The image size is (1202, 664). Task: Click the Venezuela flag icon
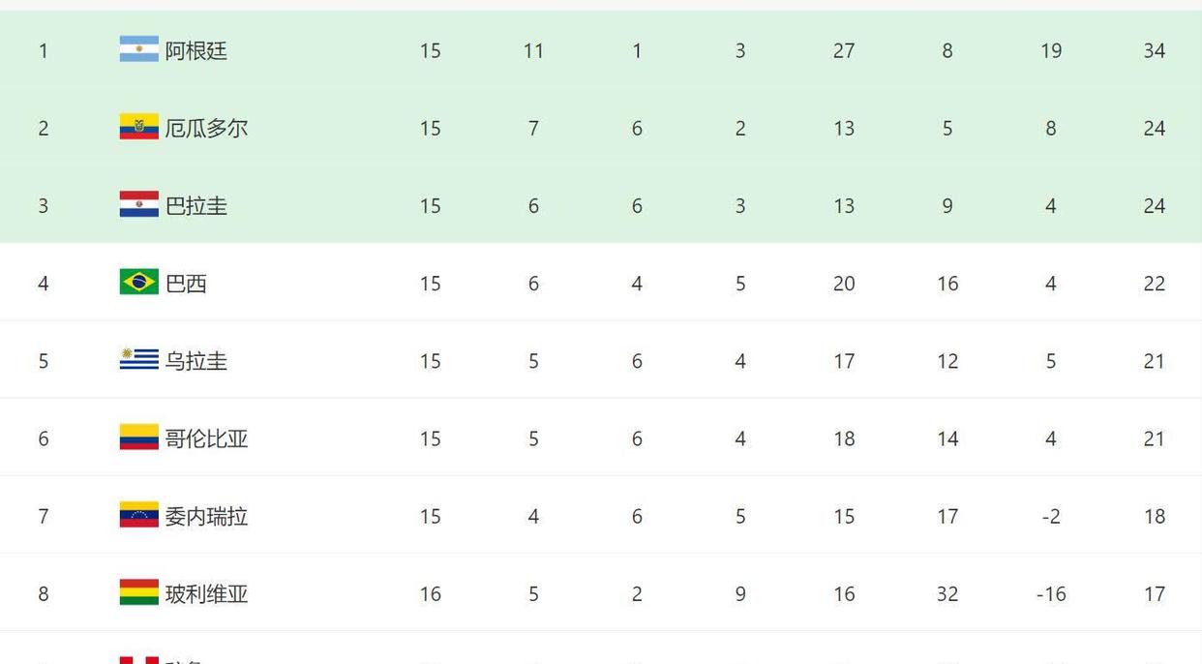[139, 514]
